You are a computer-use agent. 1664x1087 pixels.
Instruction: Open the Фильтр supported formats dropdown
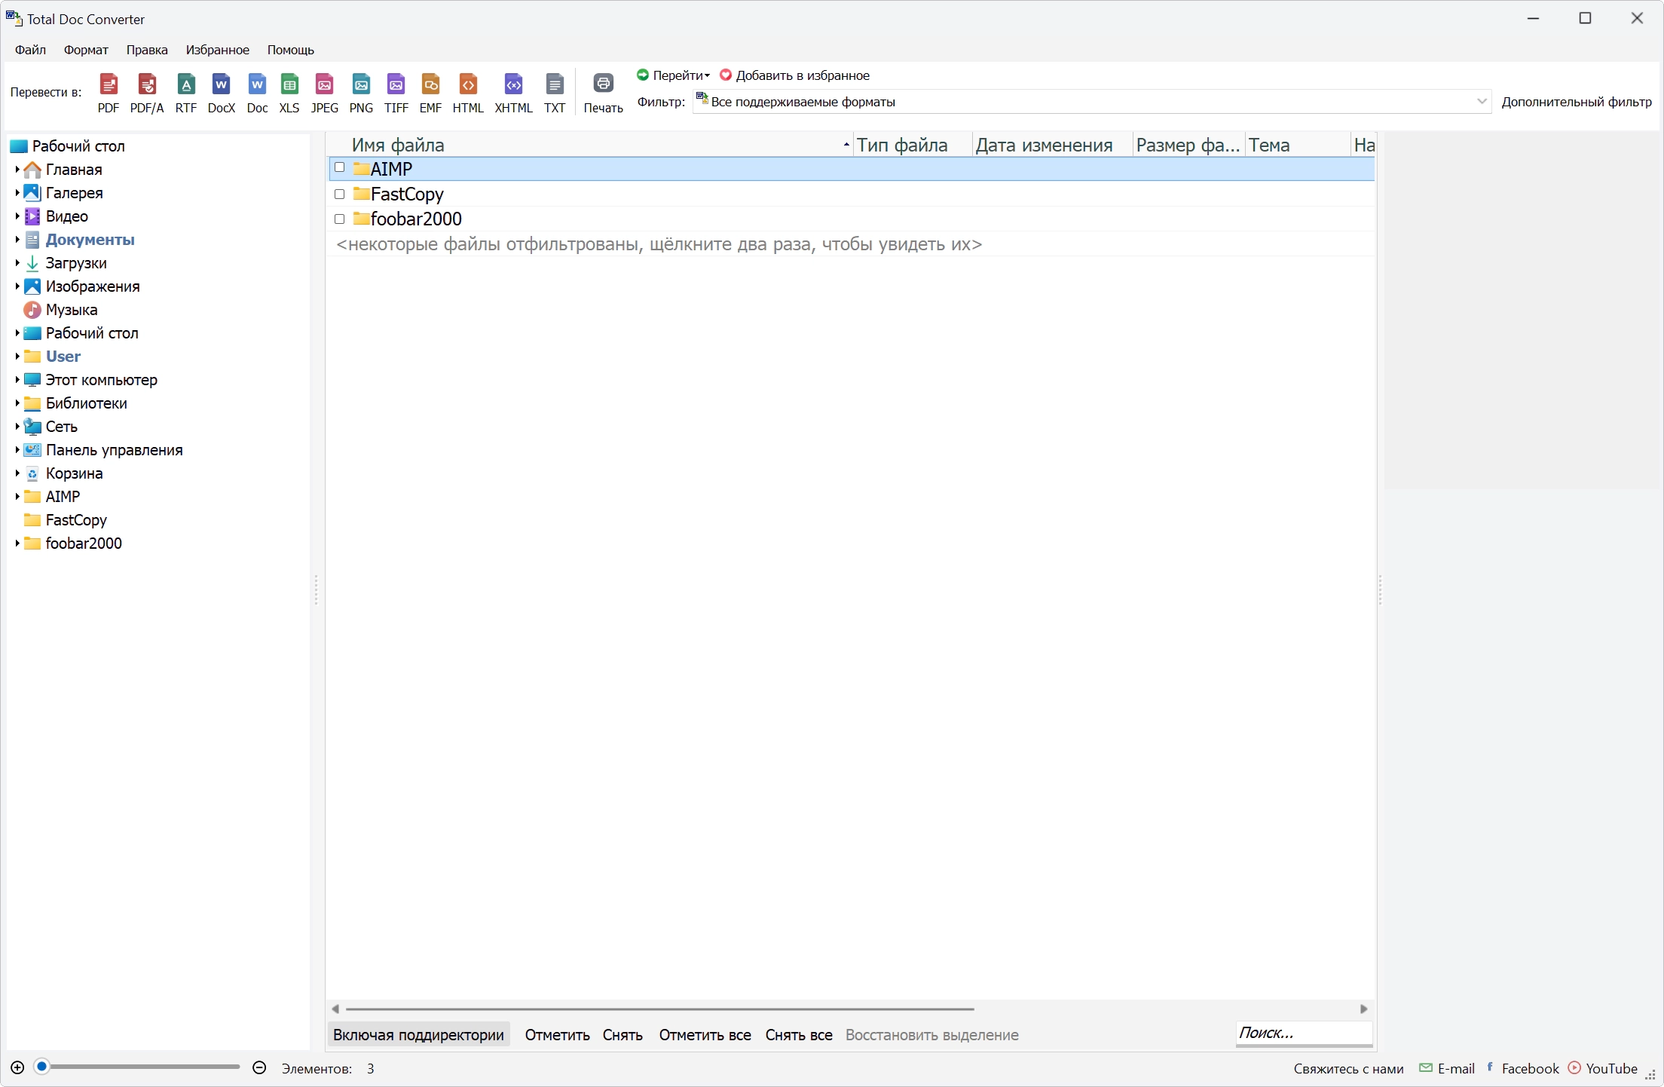click(x=1092, y=102)
